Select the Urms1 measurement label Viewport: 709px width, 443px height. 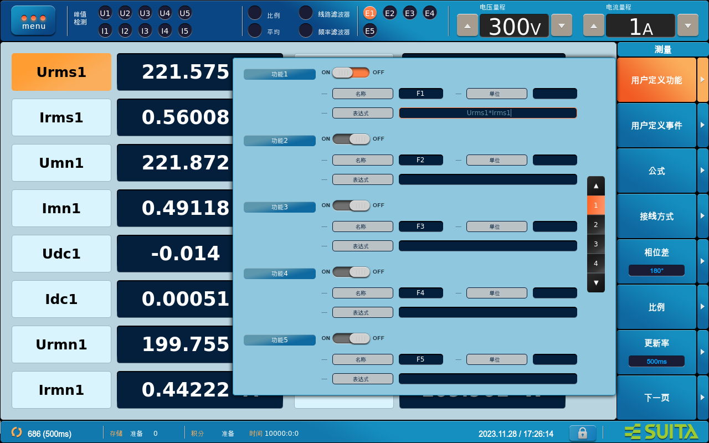pyautogui.click(x=61, y=72)
